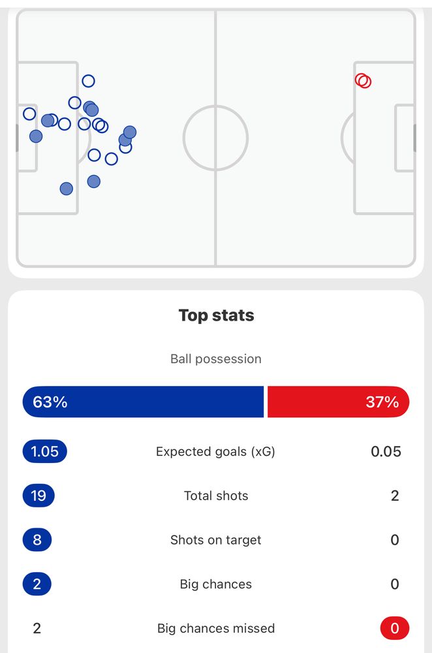Select the blue 63% possession bar
Screen dimensions: 432x653
[143, 402]
